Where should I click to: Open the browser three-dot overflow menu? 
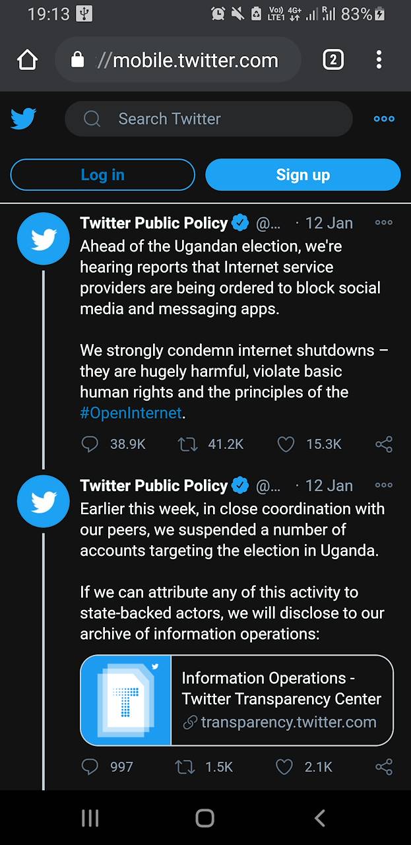pyautogui.click(x=379, y=60)
